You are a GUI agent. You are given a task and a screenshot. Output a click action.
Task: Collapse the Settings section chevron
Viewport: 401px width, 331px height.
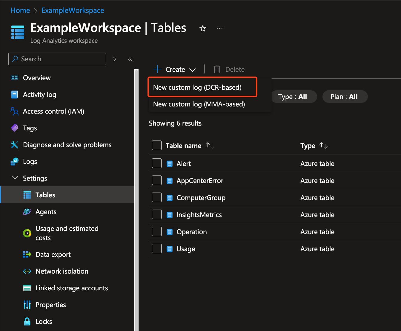click(15, 178)
